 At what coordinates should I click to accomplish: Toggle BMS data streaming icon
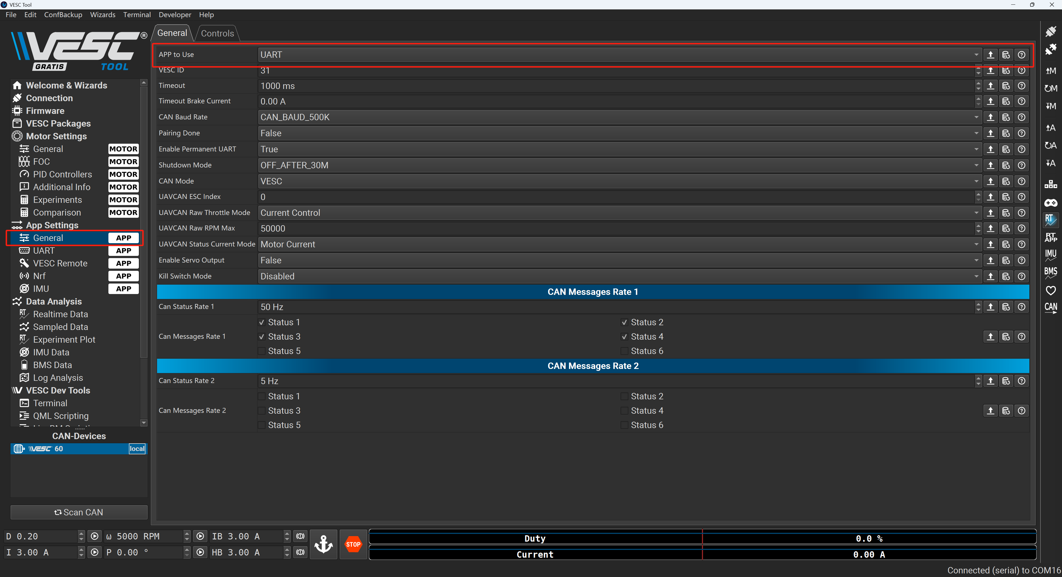click(x=1050, y=273)
